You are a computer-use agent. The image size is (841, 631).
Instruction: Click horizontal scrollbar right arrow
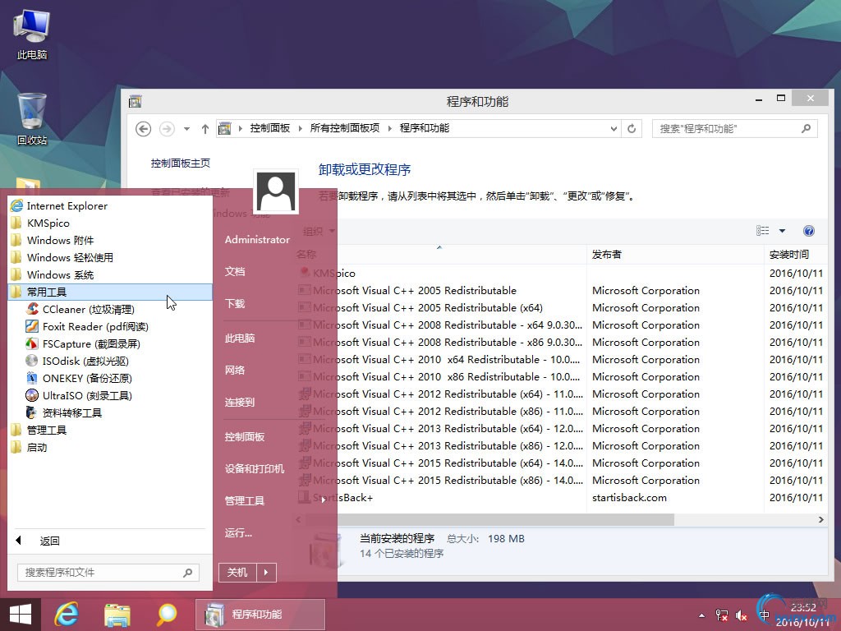point(820,519)
